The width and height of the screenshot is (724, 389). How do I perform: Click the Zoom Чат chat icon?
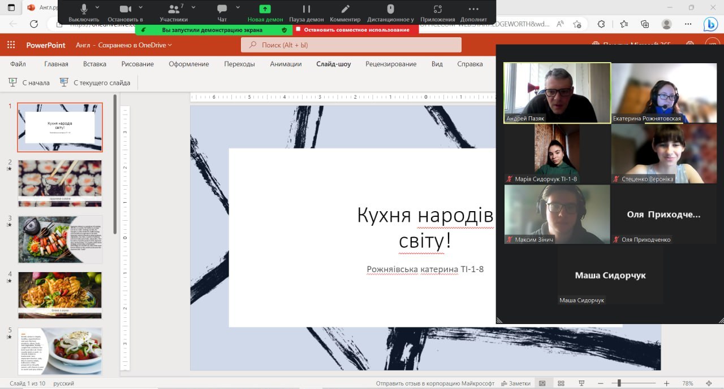(222, 10)
